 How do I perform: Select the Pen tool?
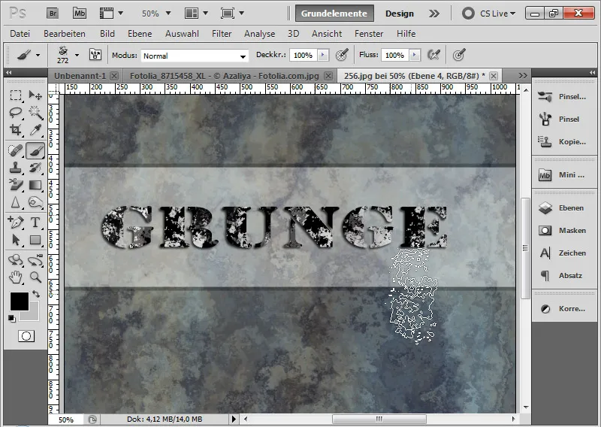pos(15,222)
